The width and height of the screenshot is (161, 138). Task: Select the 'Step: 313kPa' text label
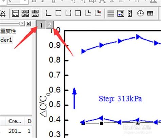120,98
